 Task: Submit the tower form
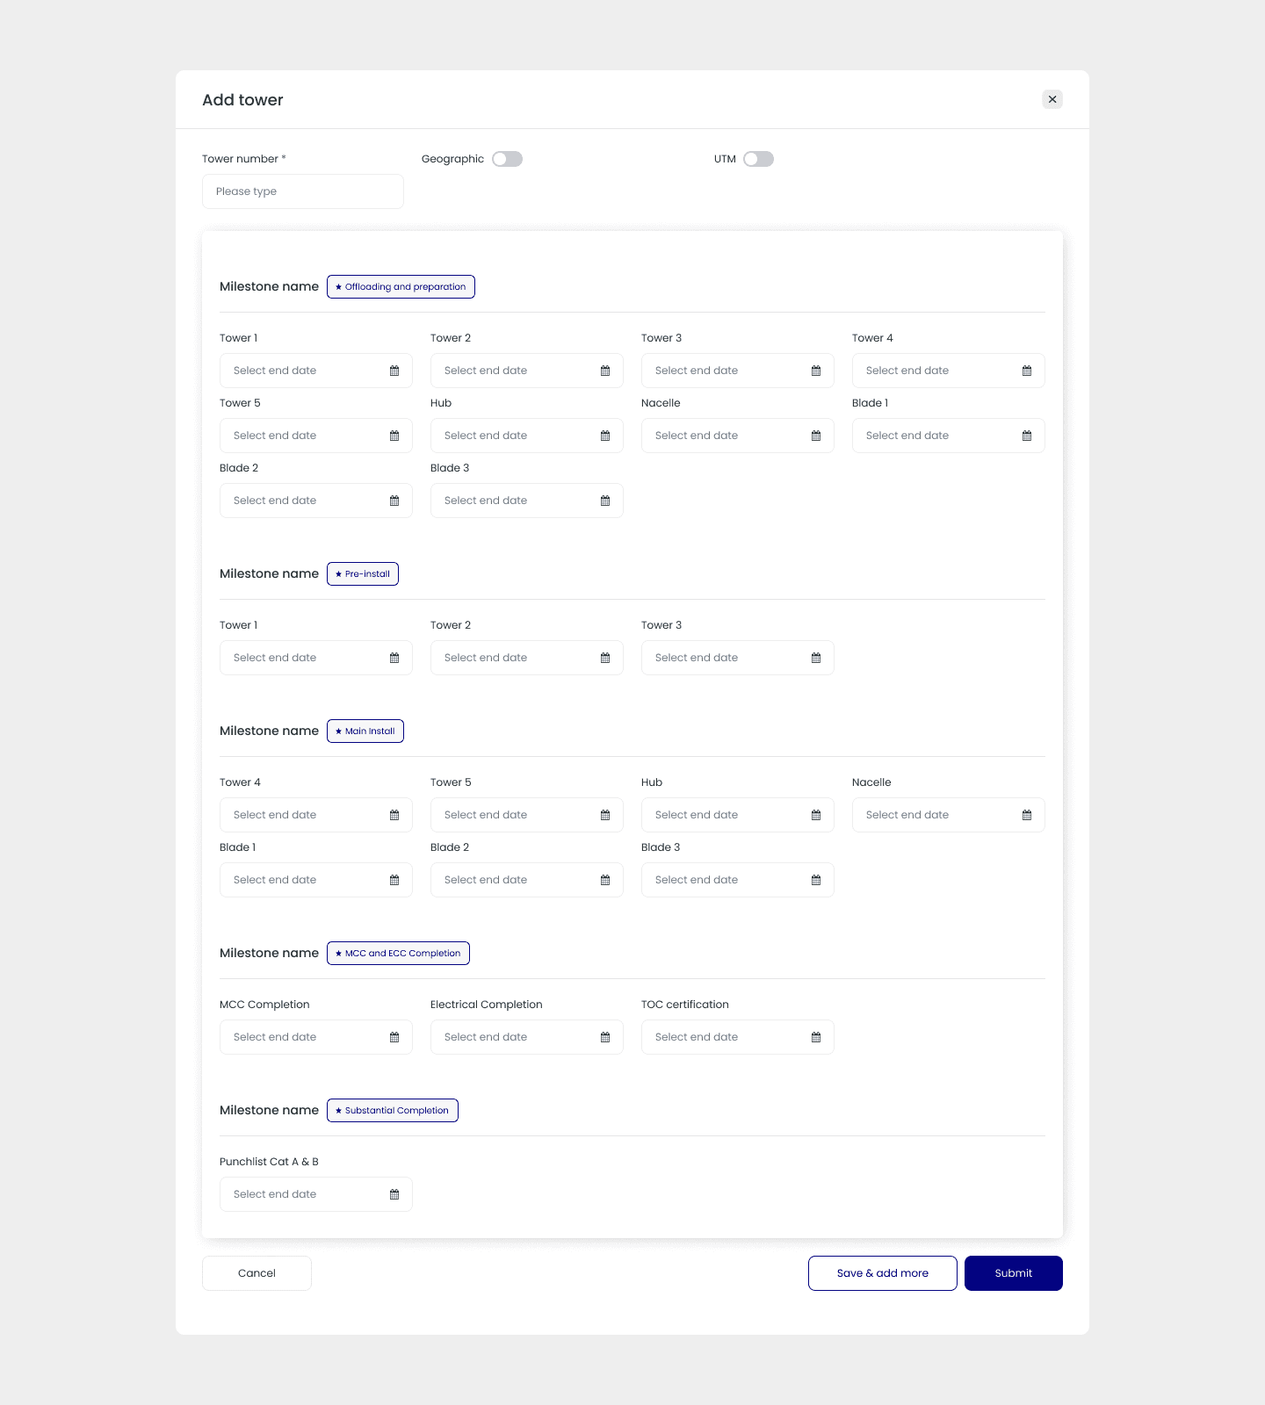click(1014, 1273)
